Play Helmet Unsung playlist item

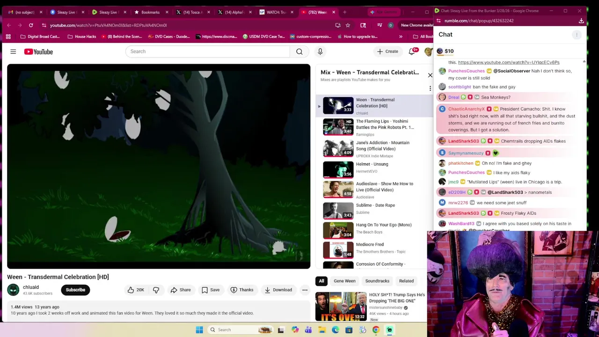pyautogui.click(x=374, y=169)
